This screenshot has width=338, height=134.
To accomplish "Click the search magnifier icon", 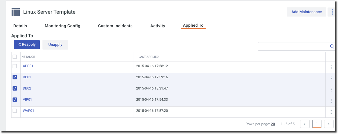I will coord(332,46).
